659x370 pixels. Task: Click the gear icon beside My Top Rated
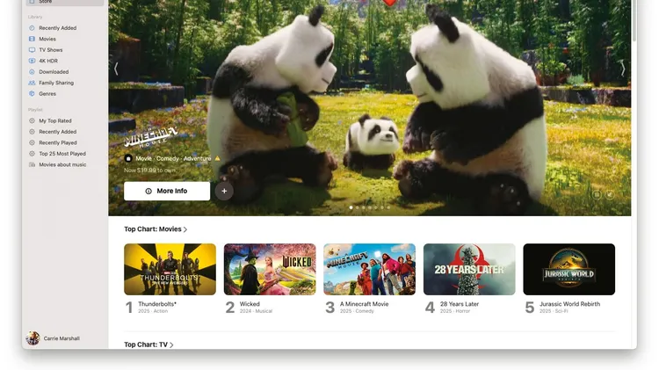(32, 120)
